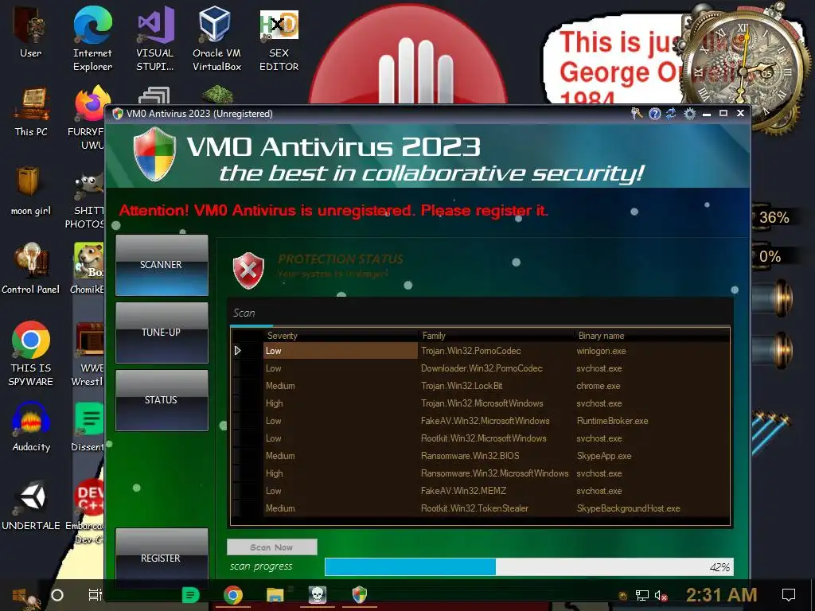Open Oracle VM VirtualBox desktop icon
815x611 pixels.
pos(216,39)
